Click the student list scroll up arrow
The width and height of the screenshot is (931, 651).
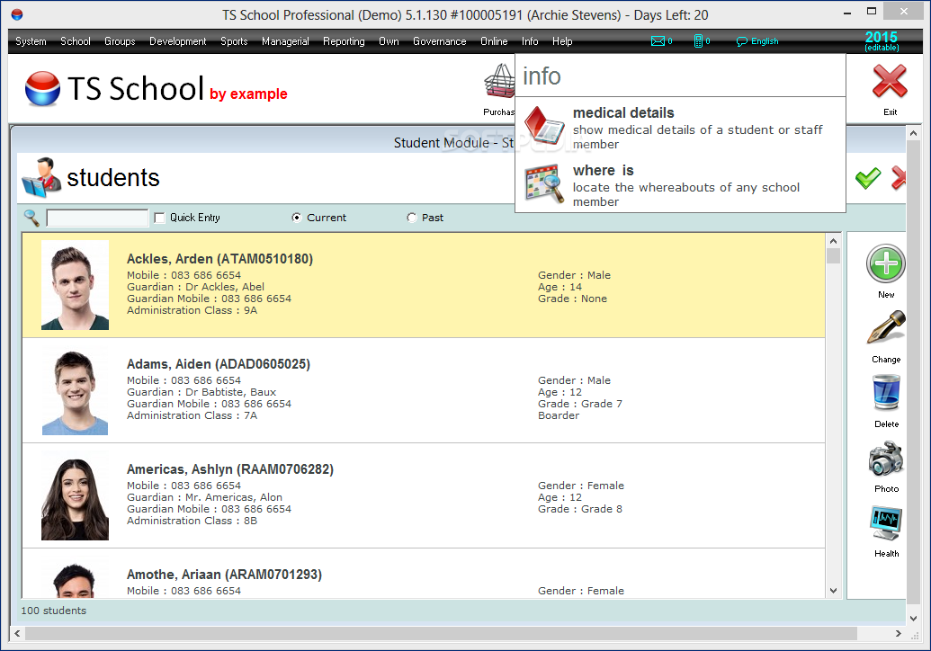(833, 241)
